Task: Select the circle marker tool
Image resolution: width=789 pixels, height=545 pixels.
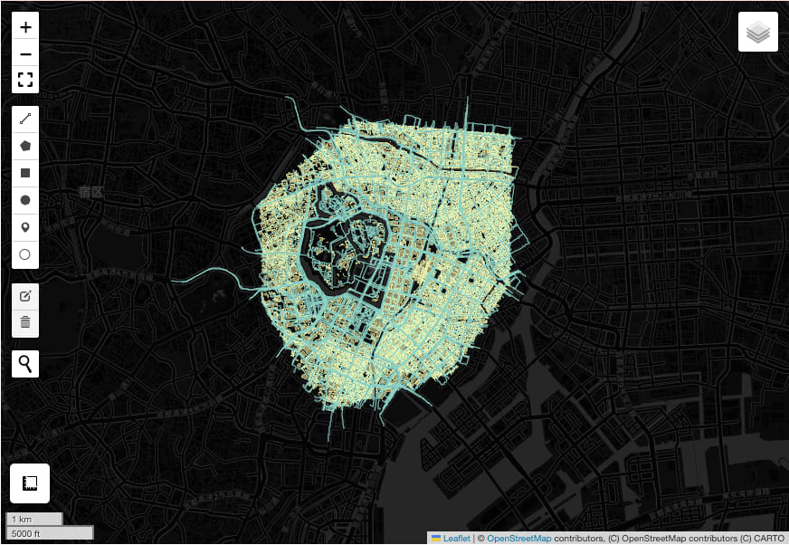Action: (25, 255)
